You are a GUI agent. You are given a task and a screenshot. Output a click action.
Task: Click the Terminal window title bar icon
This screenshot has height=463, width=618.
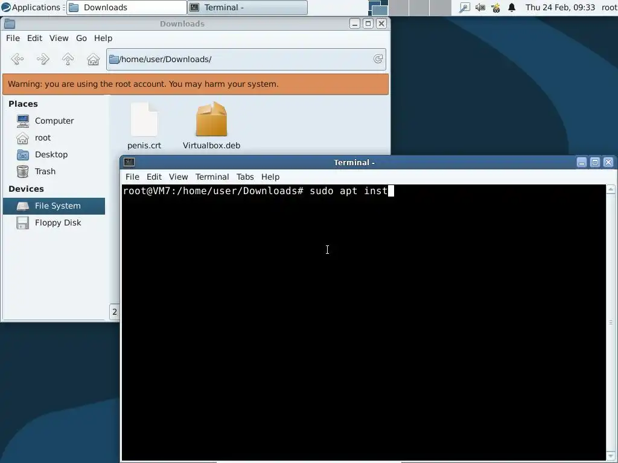pyautogui.click(x=129, y=162)
